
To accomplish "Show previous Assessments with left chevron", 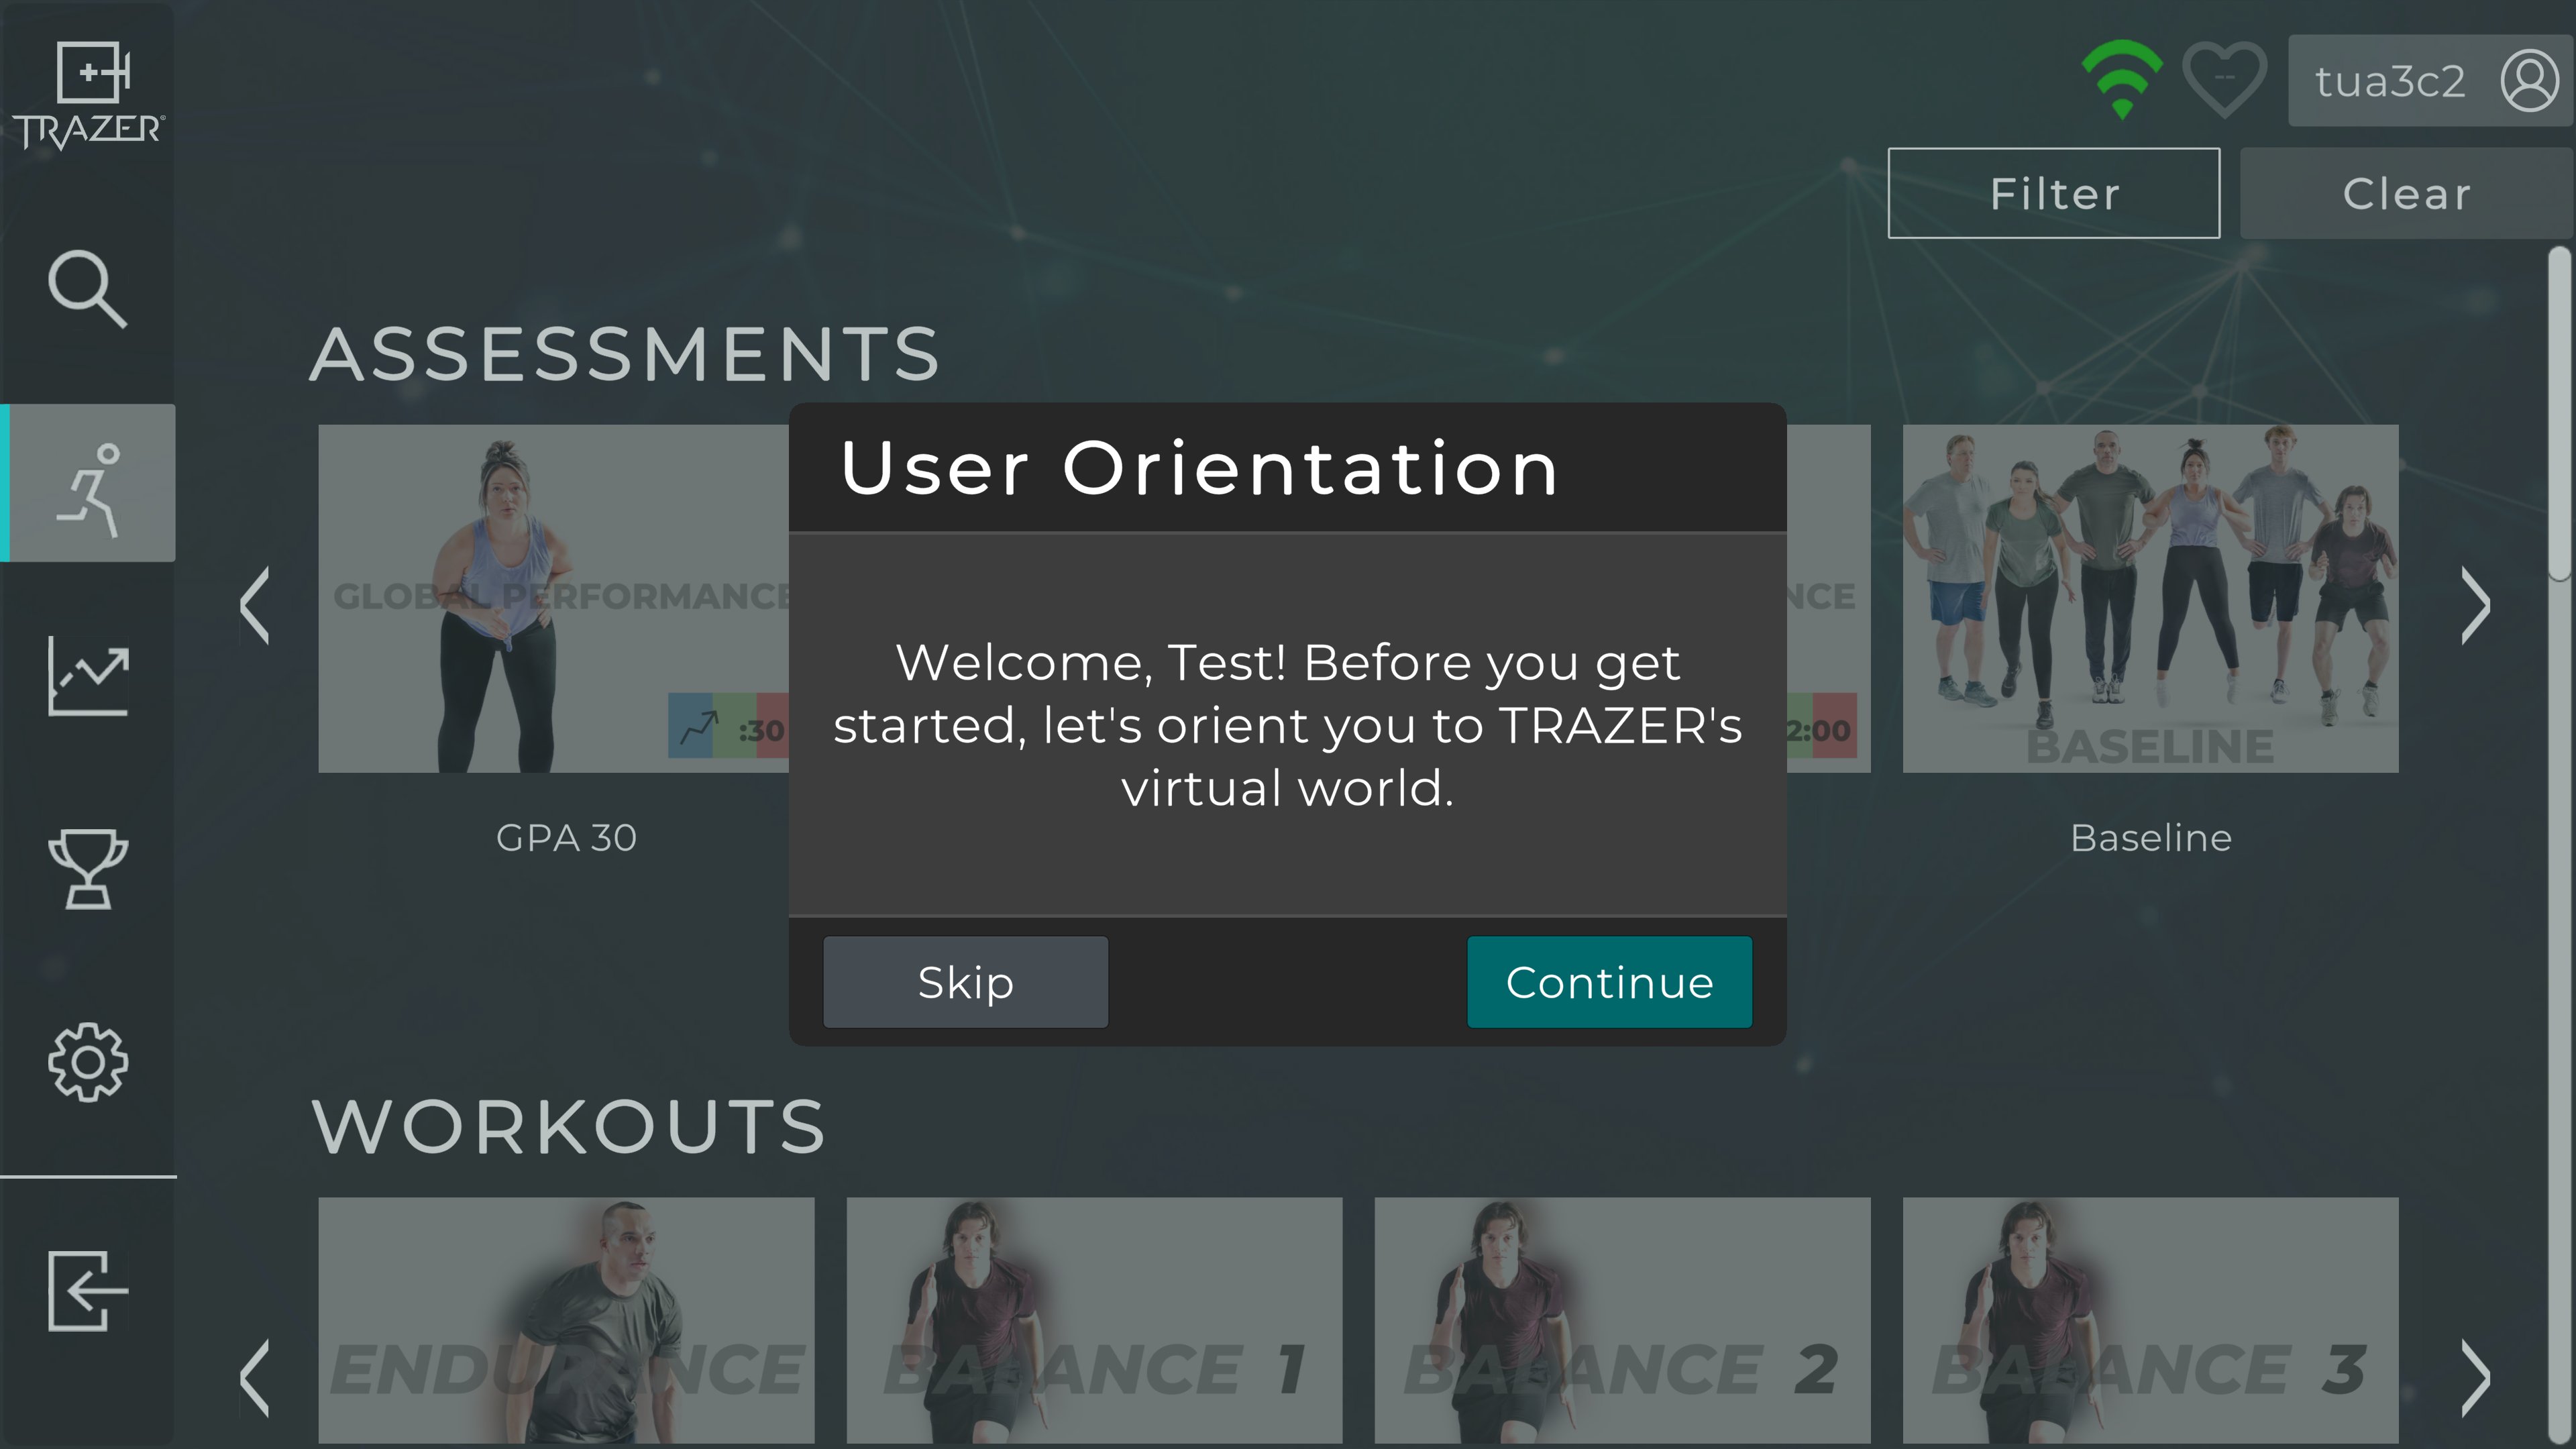I will [256, 605].
